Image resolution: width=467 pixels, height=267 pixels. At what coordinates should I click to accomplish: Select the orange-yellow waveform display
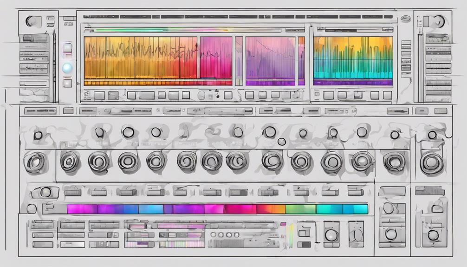tap(141, 58)
